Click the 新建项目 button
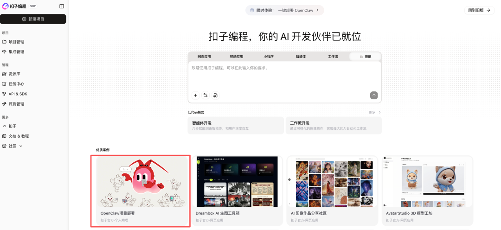The image size is (501, 230). coord(33,19)
